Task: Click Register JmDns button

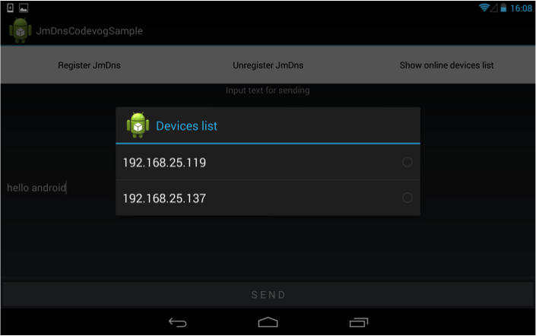Action: [x=89, y=65]
